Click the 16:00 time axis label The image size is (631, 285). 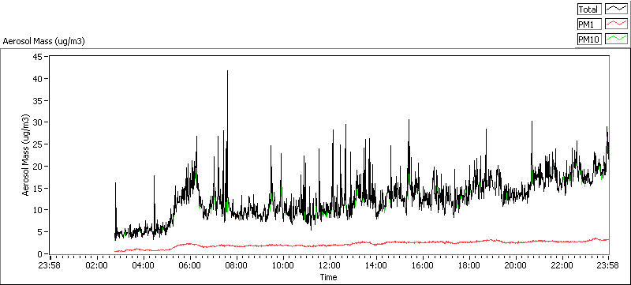click(423, 265)
